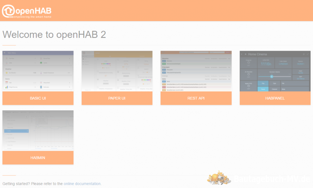Toggle the Projector power switch
Viewport: 313px width, 188px height.
click(249, 63)
